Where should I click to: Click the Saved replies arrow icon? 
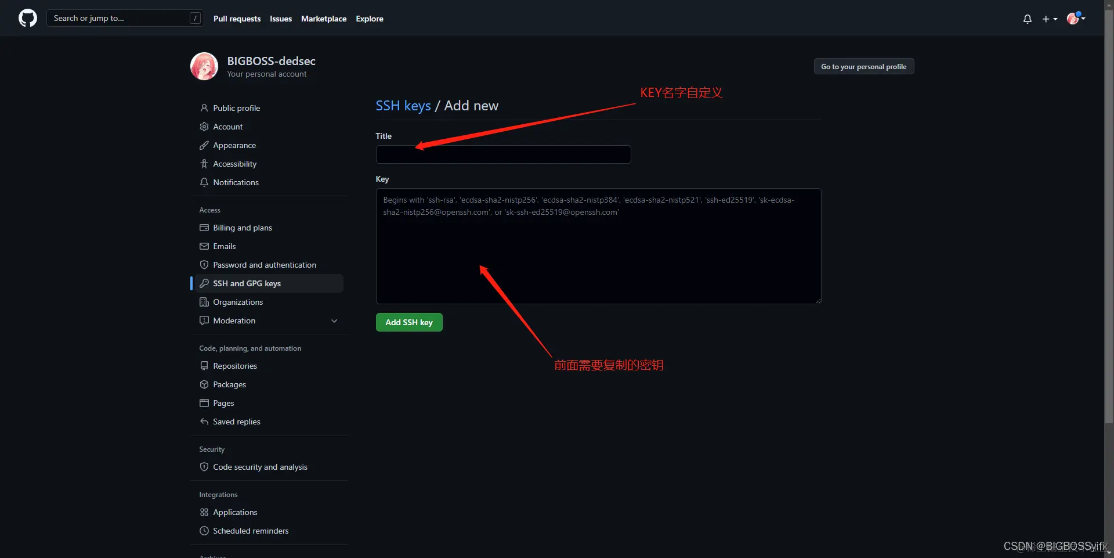point(204,422)
